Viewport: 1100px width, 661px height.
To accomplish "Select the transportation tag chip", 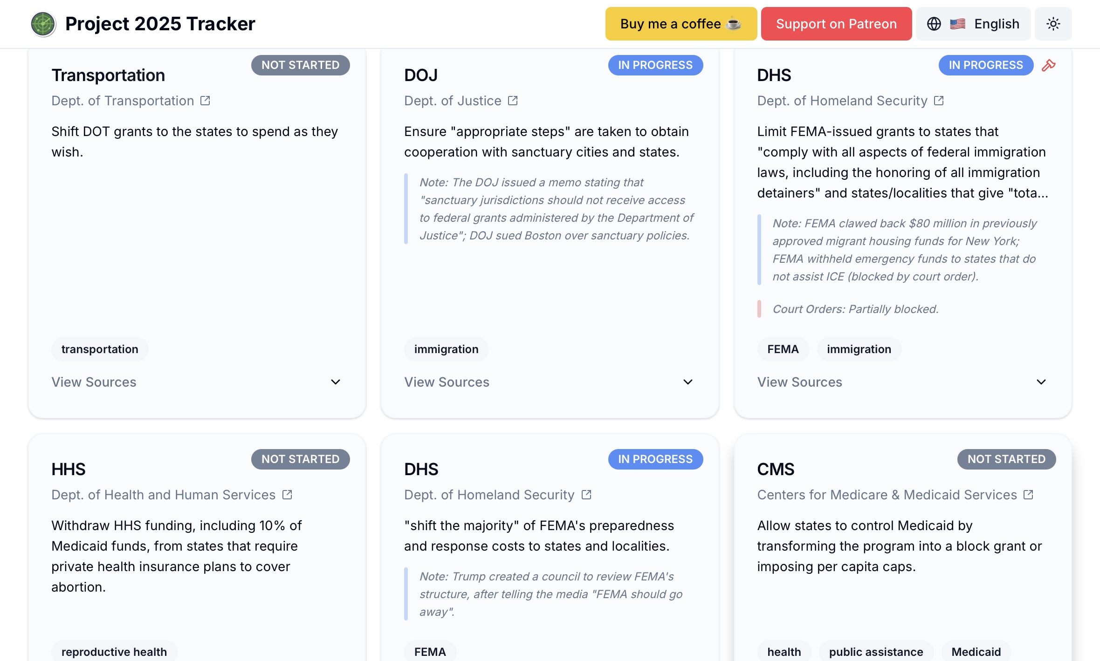I will click(x=100, y=349).
